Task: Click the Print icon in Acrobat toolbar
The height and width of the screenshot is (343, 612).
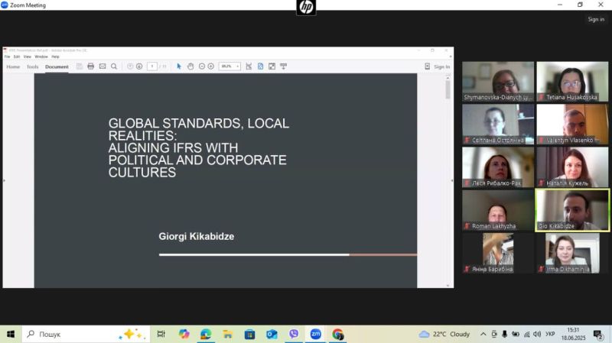Action: [90, 66]
